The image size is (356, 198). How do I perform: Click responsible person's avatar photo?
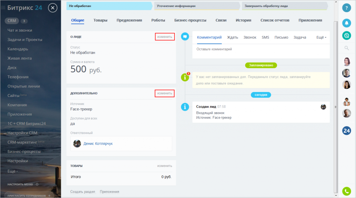(x=77, y=143)
